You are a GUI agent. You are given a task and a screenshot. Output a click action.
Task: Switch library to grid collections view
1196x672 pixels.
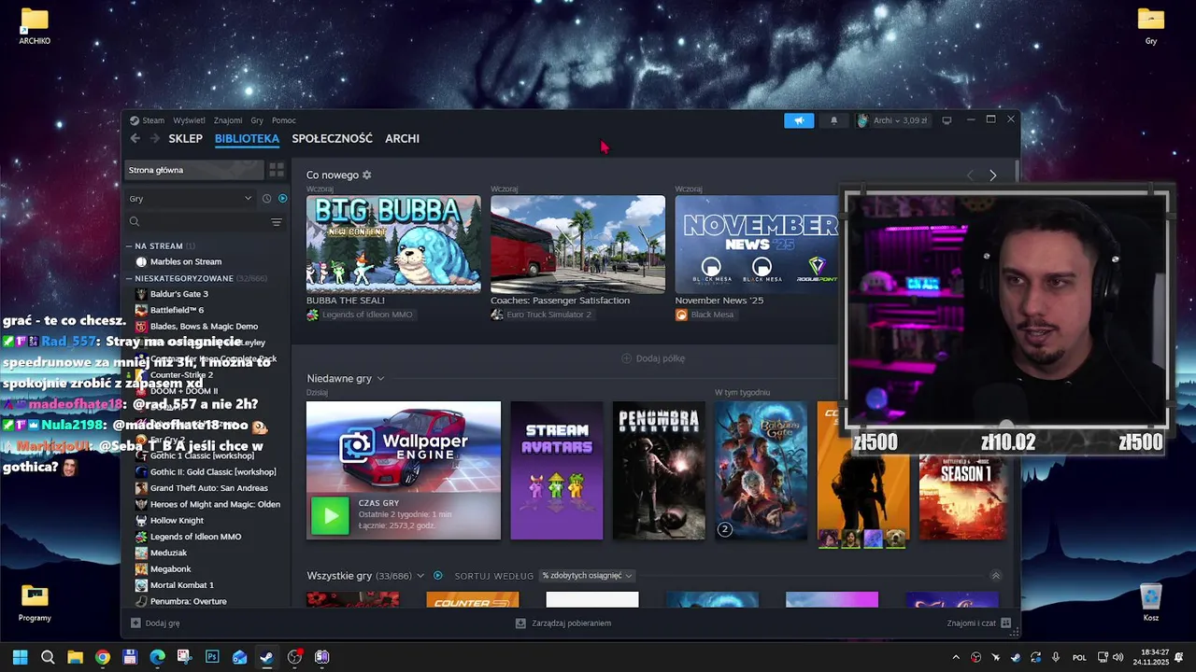click(x=277, y=170)
